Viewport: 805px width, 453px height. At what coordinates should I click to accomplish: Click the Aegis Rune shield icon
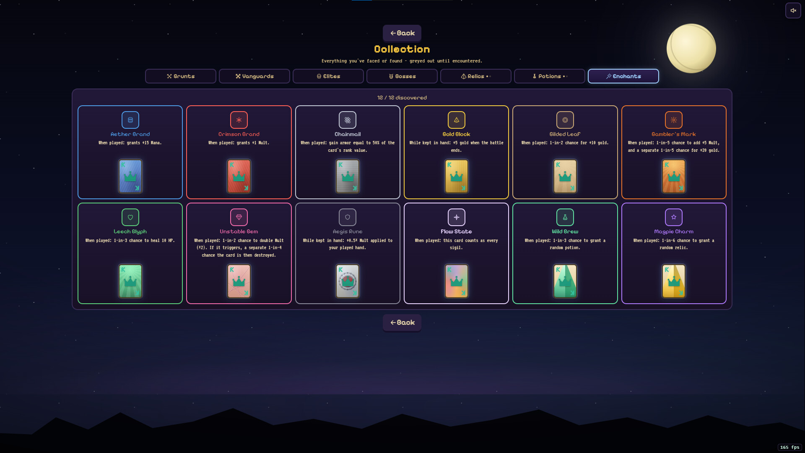point(348,217)
